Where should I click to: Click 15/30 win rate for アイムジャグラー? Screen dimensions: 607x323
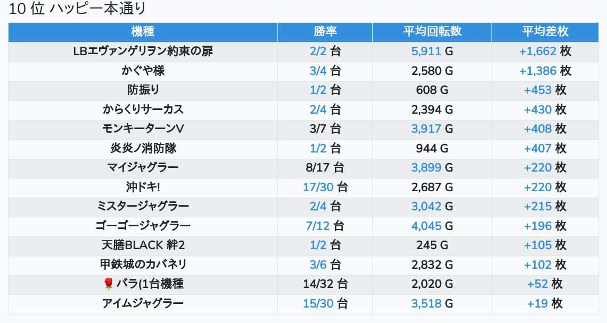(x=317, y=303)
